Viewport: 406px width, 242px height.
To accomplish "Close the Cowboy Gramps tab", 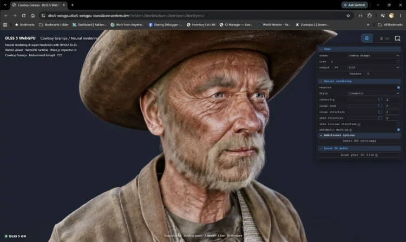I will click(64, 5).
